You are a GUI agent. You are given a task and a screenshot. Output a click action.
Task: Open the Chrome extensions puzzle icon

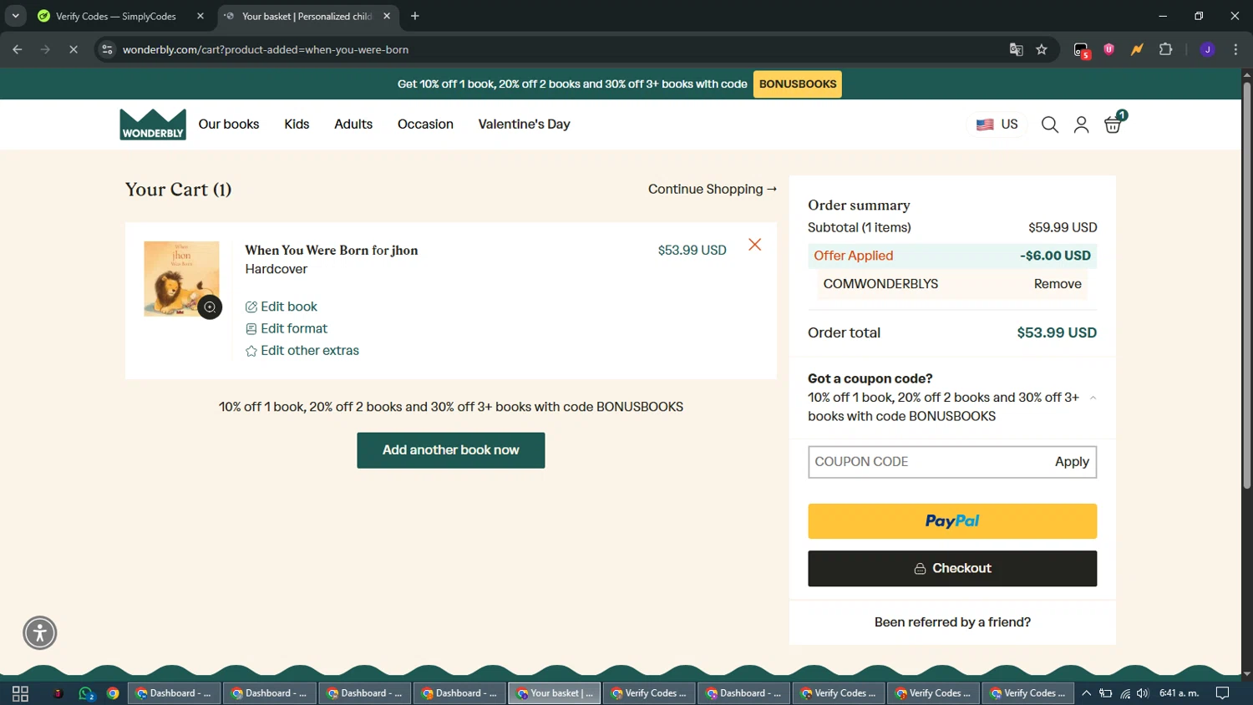coord(1166,49)
